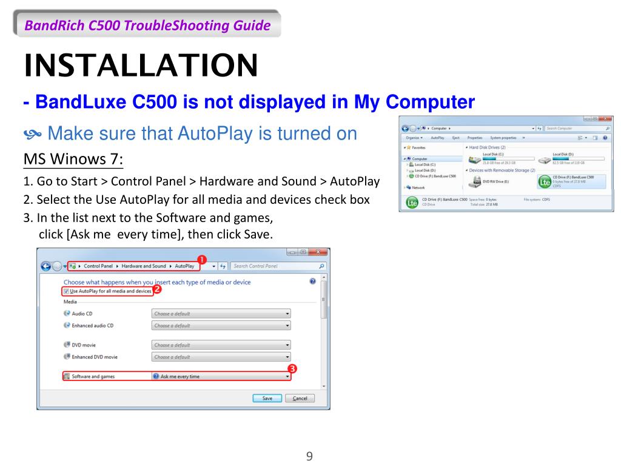Select Local Disk (D:) in navigation pane
Viewport: 621px width, 466px height.
point(425,171)
